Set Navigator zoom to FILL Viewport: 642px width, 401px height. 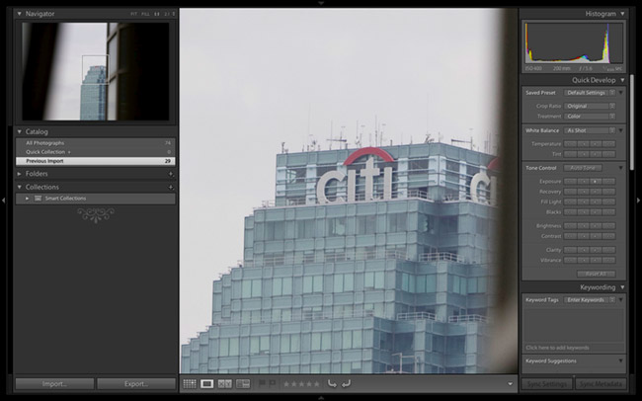click(145, 14)
